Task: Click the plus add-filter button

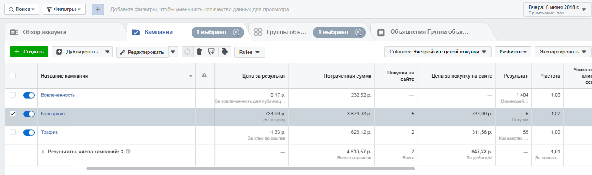Action: (98, 9)
